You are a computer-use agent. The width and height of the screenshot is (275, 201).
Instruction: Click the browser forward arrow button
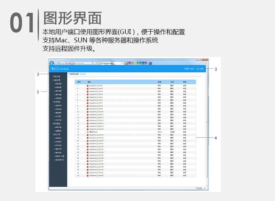[x=56, y=63]
